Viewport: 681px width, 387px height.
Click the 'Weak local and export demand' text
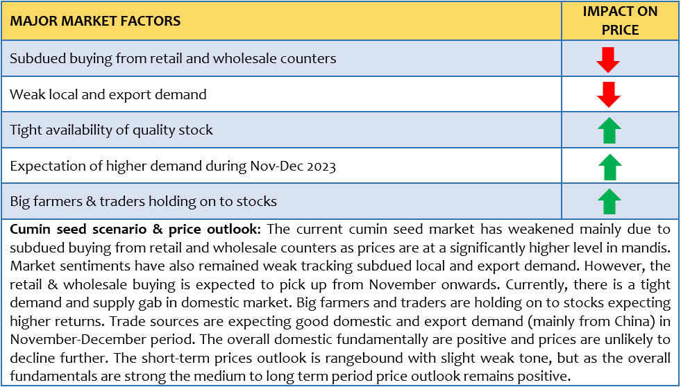point(108,94)
